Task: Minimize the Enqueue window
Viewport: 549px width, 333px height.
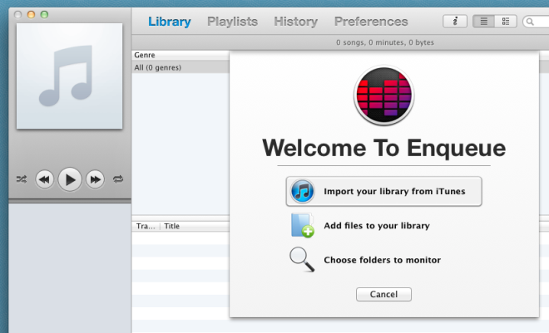Action: click(31, 15)
